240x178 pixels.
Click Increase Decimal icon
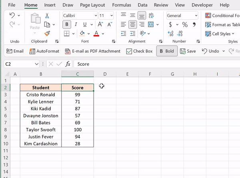170,34
